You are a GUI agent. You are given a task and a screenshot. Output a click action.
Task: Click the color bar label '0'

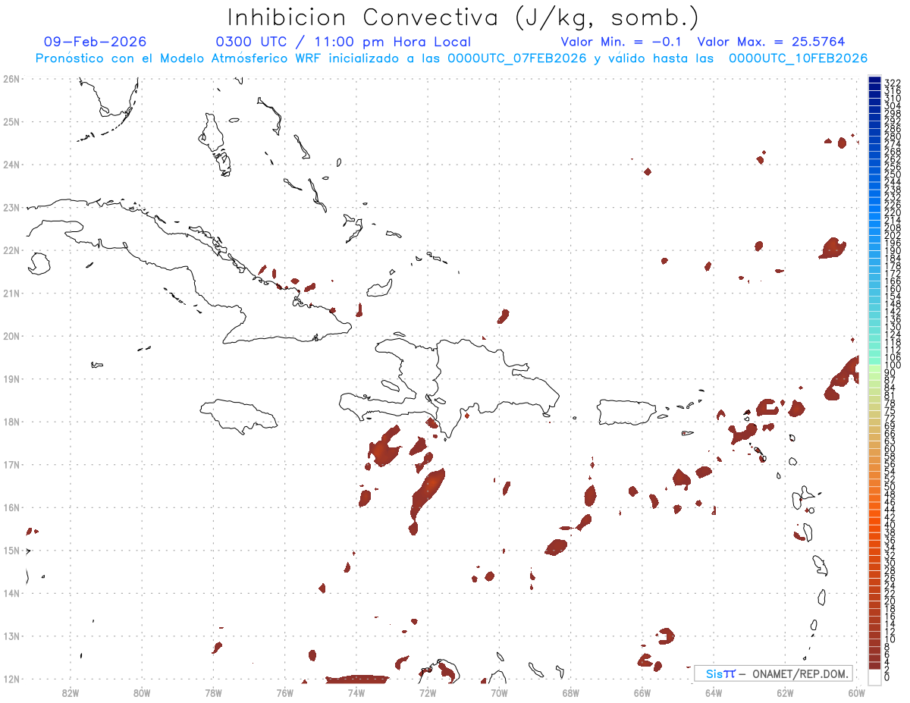coord(887,676)
